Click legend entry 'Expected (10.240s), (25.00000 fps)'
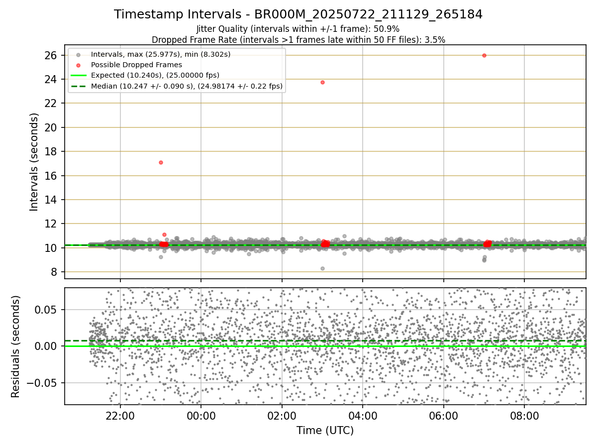Screen dimensions: 597x448 click(155, 75)
